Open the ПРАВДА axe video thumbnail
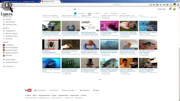Viewport: 180px width, 101px height. tap(90, 26)
